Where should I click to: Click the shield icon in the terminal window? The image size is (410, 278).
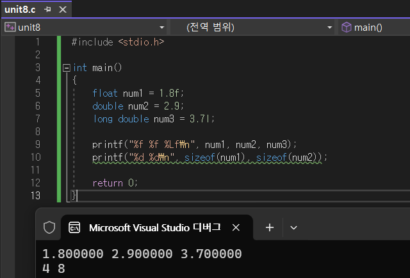[x=49, y=227]
